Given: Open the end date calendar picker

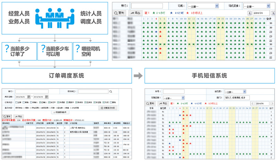Looking at the screenshot, I should tap(47, 97).
